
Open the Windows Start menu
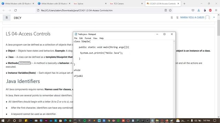(x=3, y=121)
